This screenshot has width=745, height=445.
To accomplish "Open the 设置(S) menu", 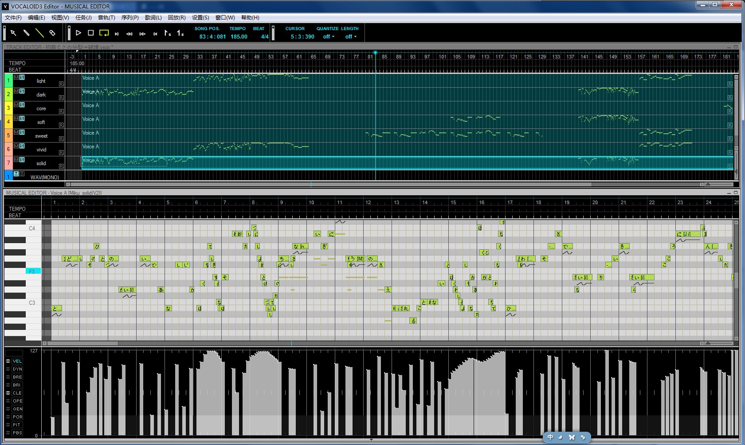I will click(x=200, y=18).
